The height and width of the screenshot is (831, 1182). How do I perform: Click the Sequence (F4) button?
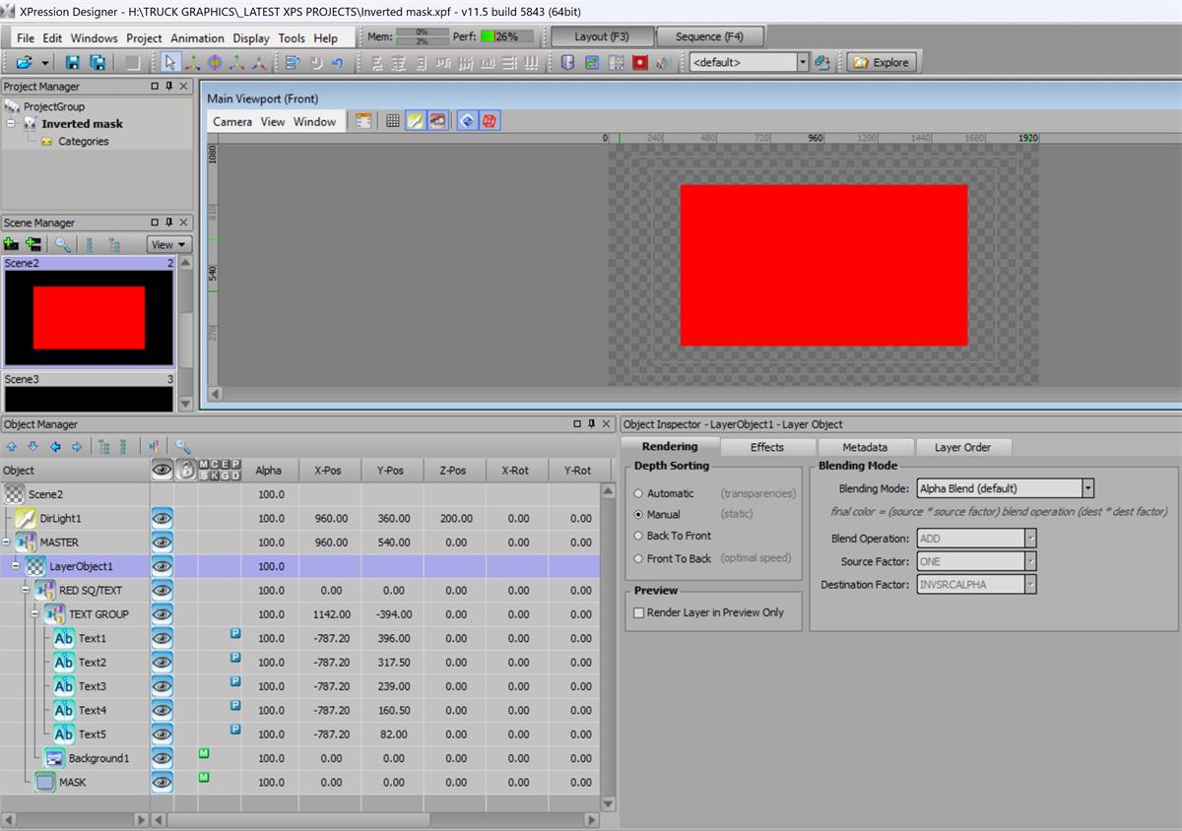[x=709, y=36]
